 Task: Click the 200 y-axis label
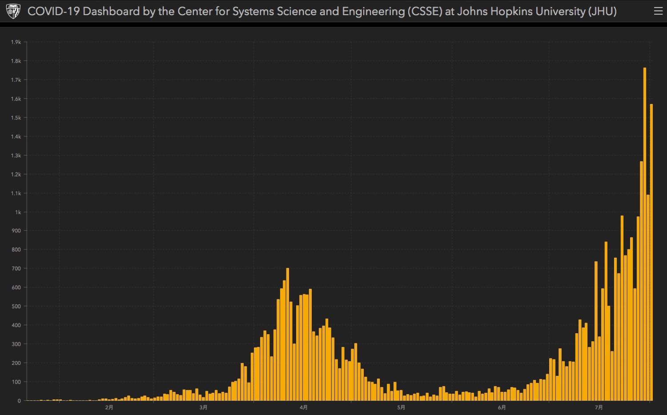[16, 363]
